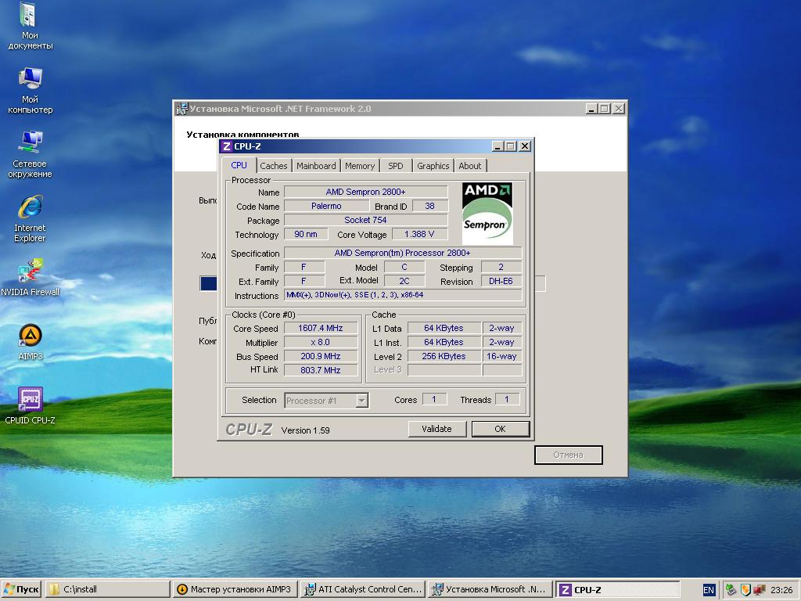Launch the AIMP3 desktop shortcut
The image size is (801, 601).
tap(31, 342)
